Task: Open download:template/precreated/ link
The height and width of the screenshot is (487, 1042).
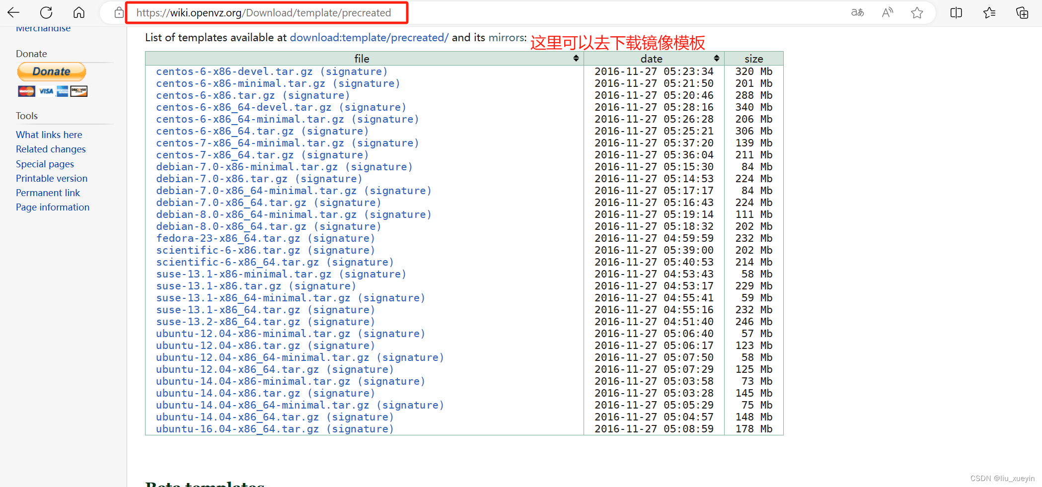Action: click(369, 38)
